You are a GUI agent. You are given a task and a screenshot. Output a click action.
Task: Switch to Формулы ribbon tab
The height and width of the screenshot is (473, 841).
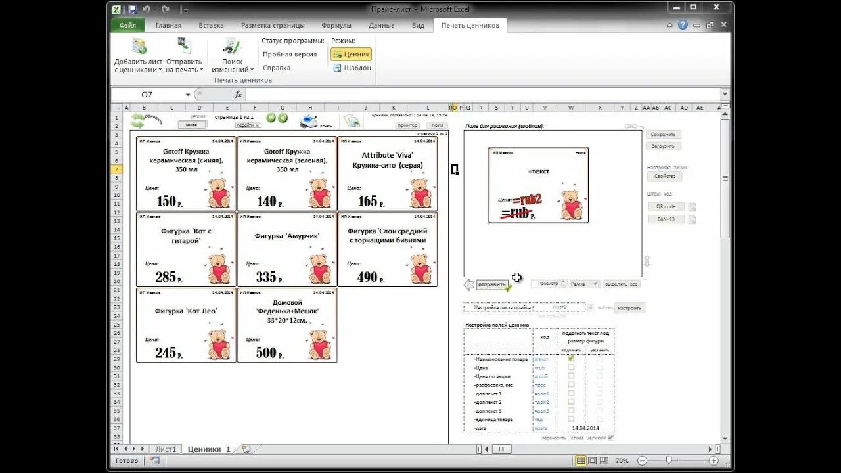click(336, 25)
